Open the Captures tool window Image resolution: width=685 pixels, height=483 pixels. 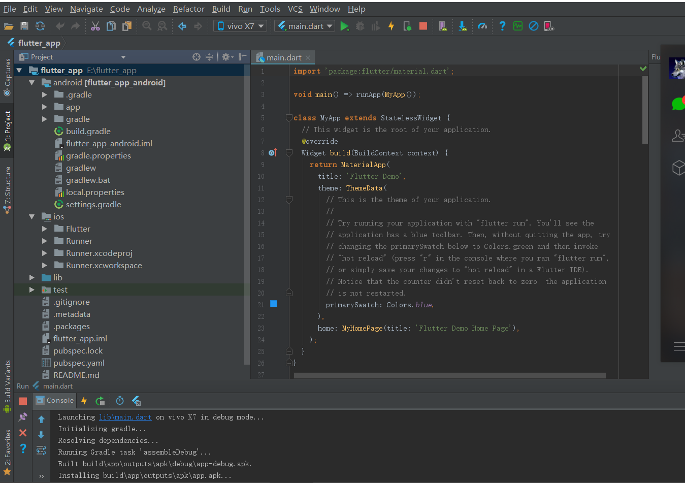point(7,77)
